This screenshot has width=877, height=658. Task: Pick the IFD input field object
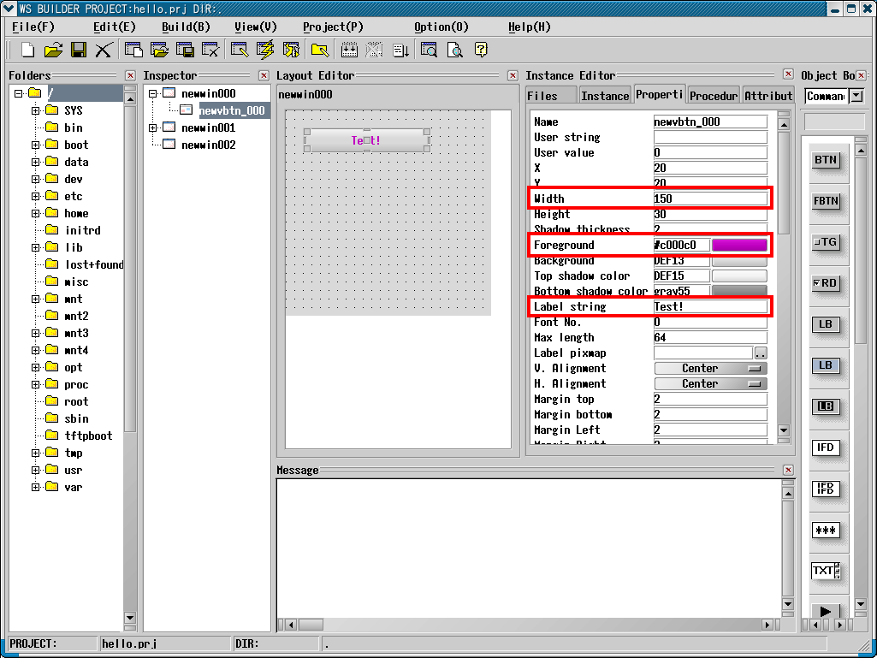pos(826,448)
